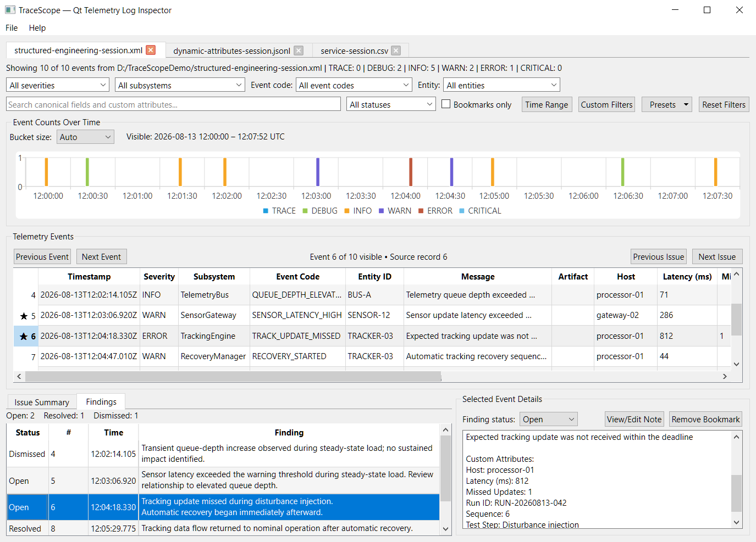Close the structured-engineering-session.xml tab
The width and height of the screenshot is (756, 542).
[151, 50]
